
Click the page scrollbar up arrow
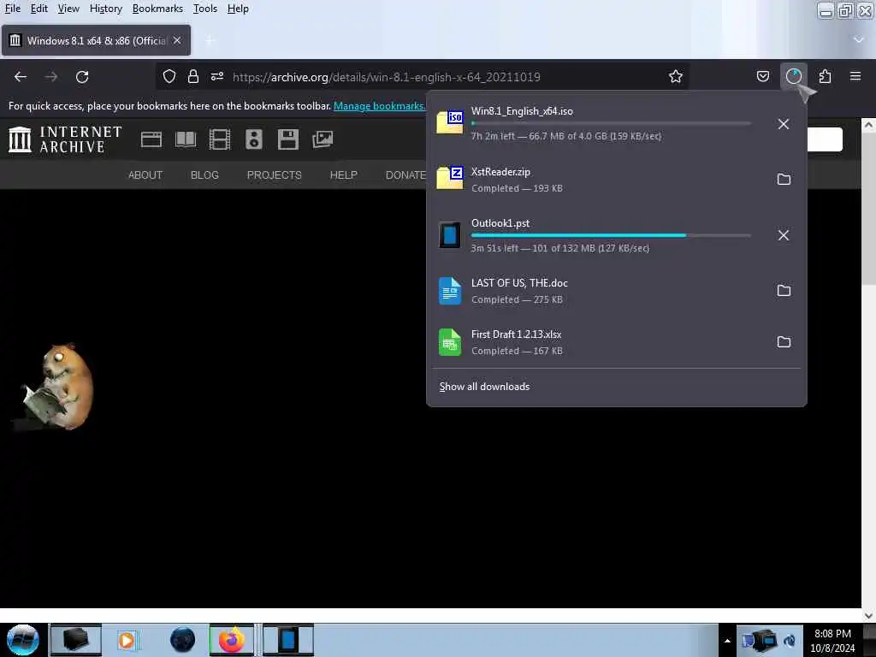(868, 125)
